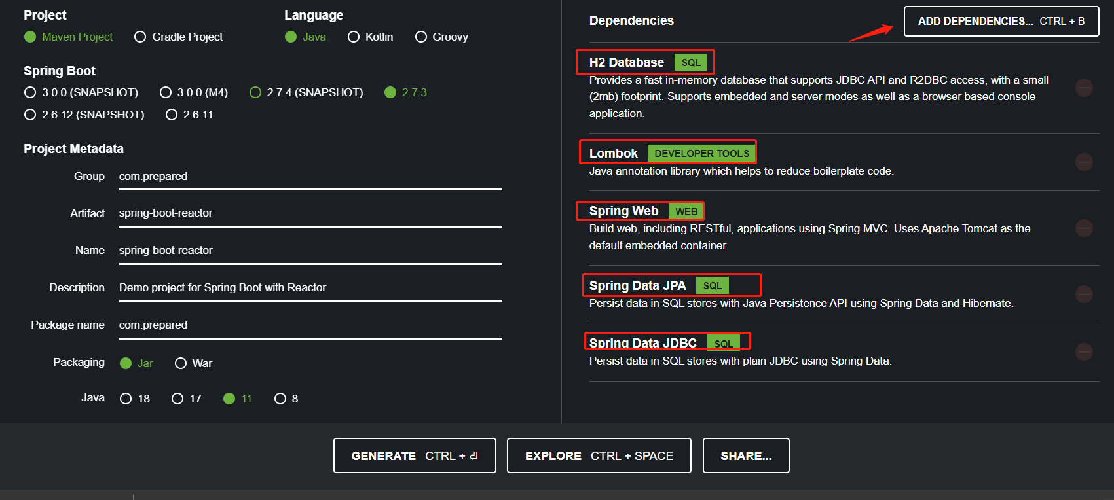Viewport: 1114px width, 500px height.
Task: Choose Kotlin as the language
Action: [x=370, y=37]
